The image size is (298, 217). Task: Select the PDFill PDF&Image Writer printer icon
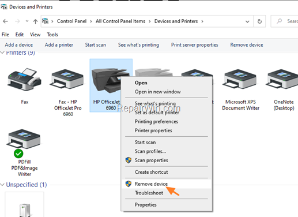tap(24, 139)
